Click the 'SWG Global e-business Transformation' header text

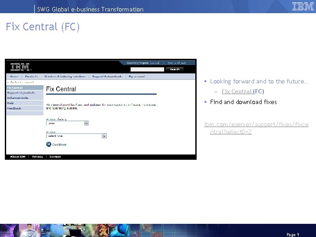[90, 9]
